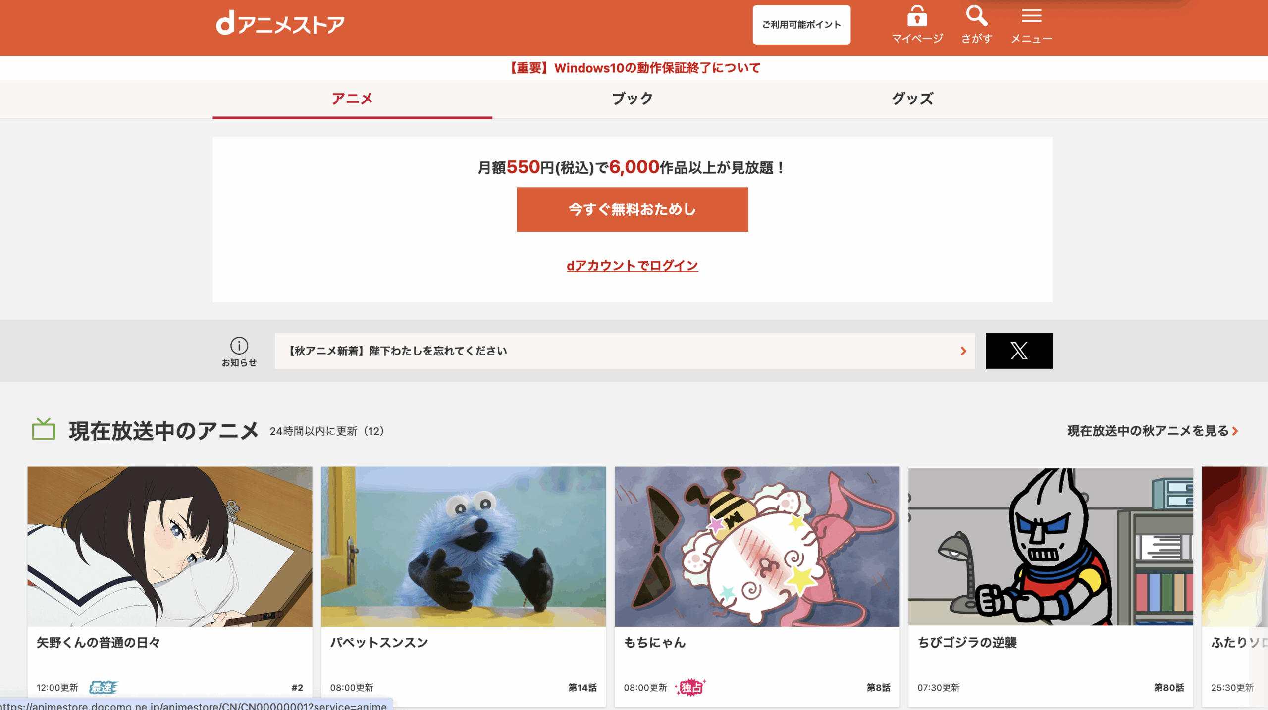Click the 独占 badge on もちにゃん

[690, 687]
